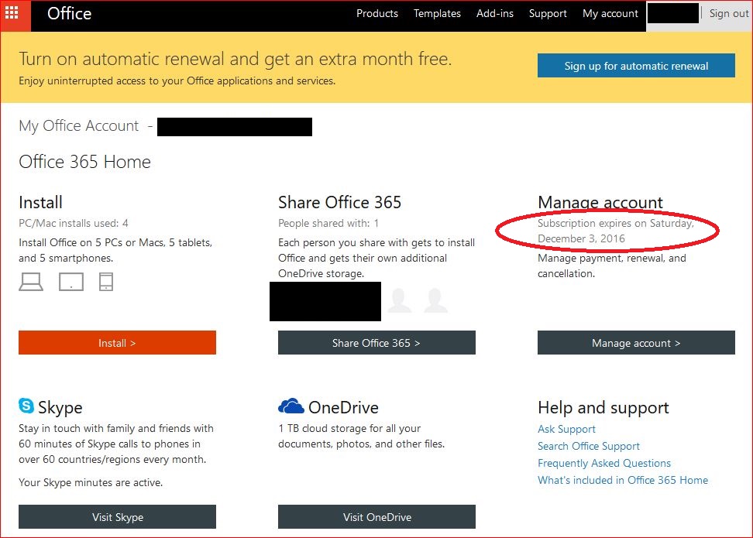
Task: Click the automatic renewal banner headline
Action: [236, 59]
